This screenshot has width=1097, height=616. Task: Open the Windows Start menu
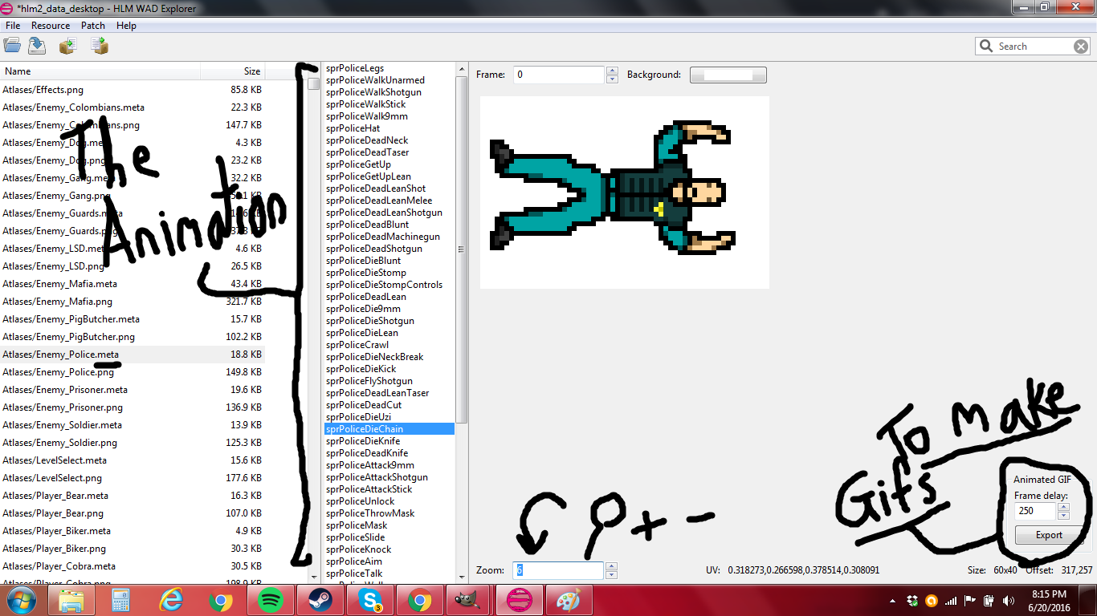[x=22, y=600]
